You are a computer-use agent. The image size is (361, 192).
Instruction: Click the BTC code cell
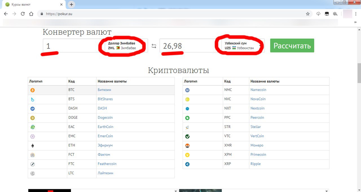(x=82, y=90)
